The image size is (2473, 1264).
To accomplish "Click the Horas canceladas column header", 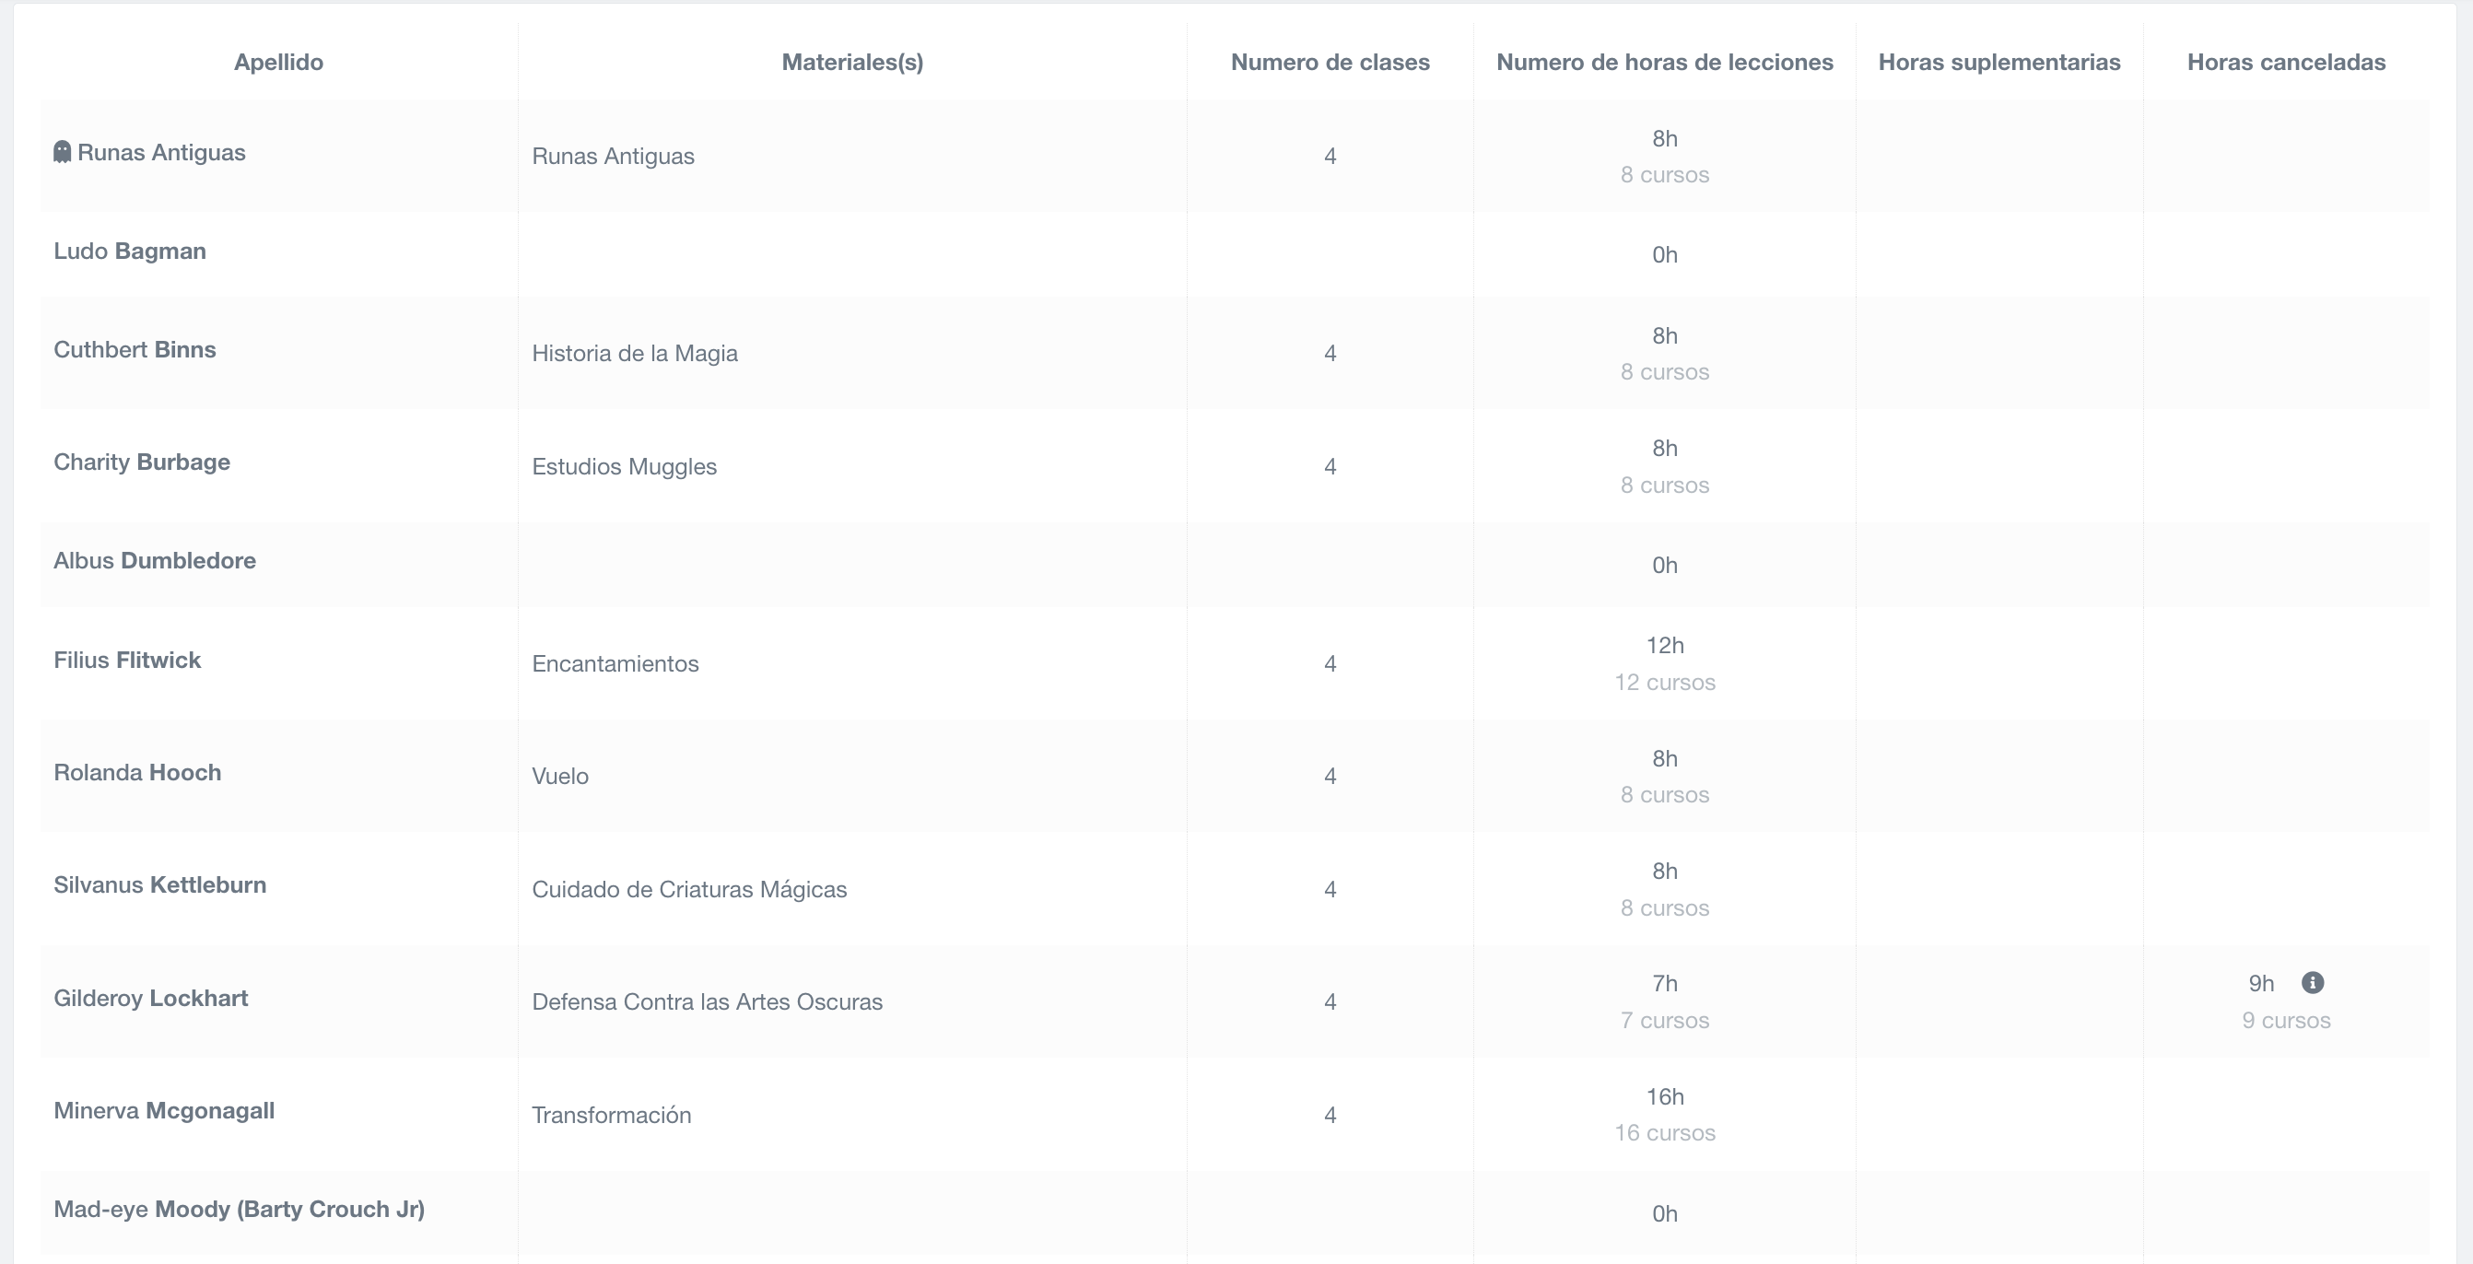I will click(x=2286, y=63).
